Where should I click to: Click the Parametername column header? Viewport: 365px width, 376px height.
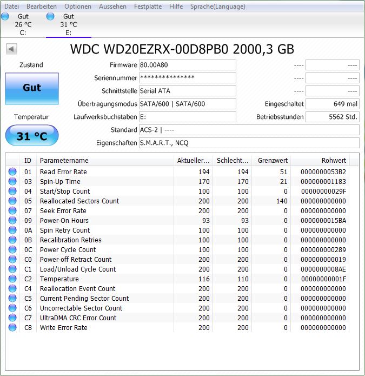point(105,161)
